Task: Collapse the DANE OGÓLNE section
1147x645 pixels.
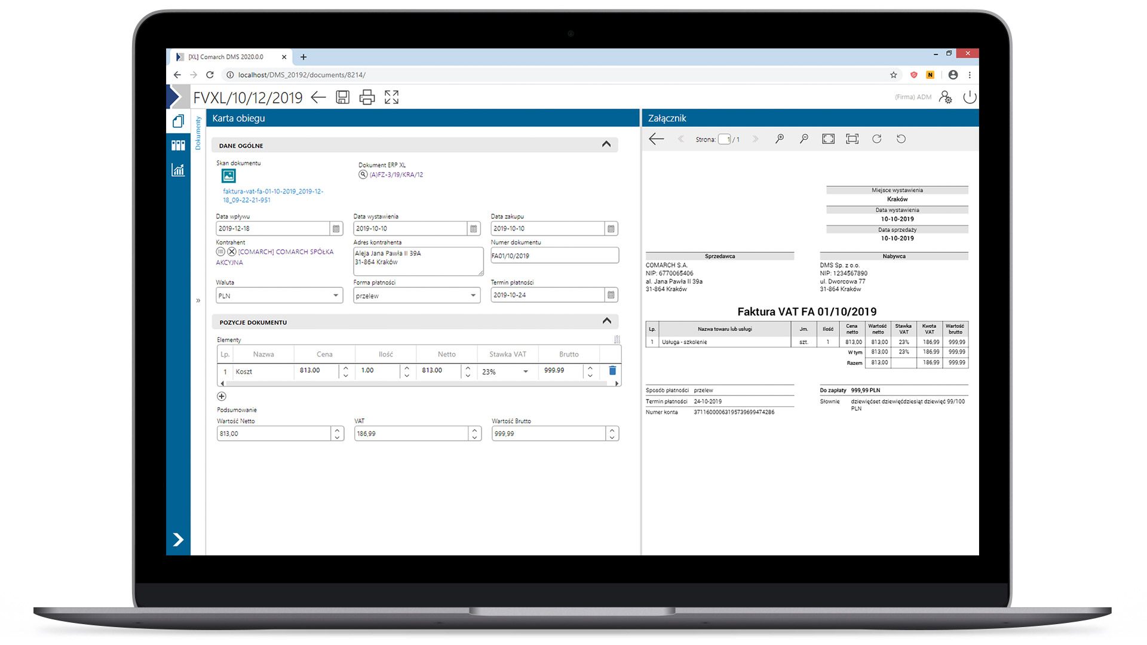Action: tap(606, 146)
